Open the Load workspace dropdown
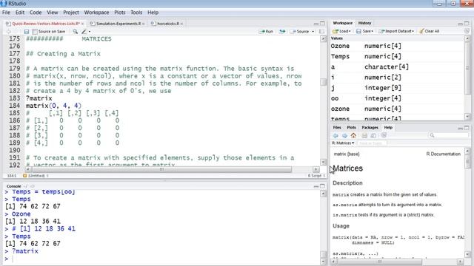 (x=341, y=31)
